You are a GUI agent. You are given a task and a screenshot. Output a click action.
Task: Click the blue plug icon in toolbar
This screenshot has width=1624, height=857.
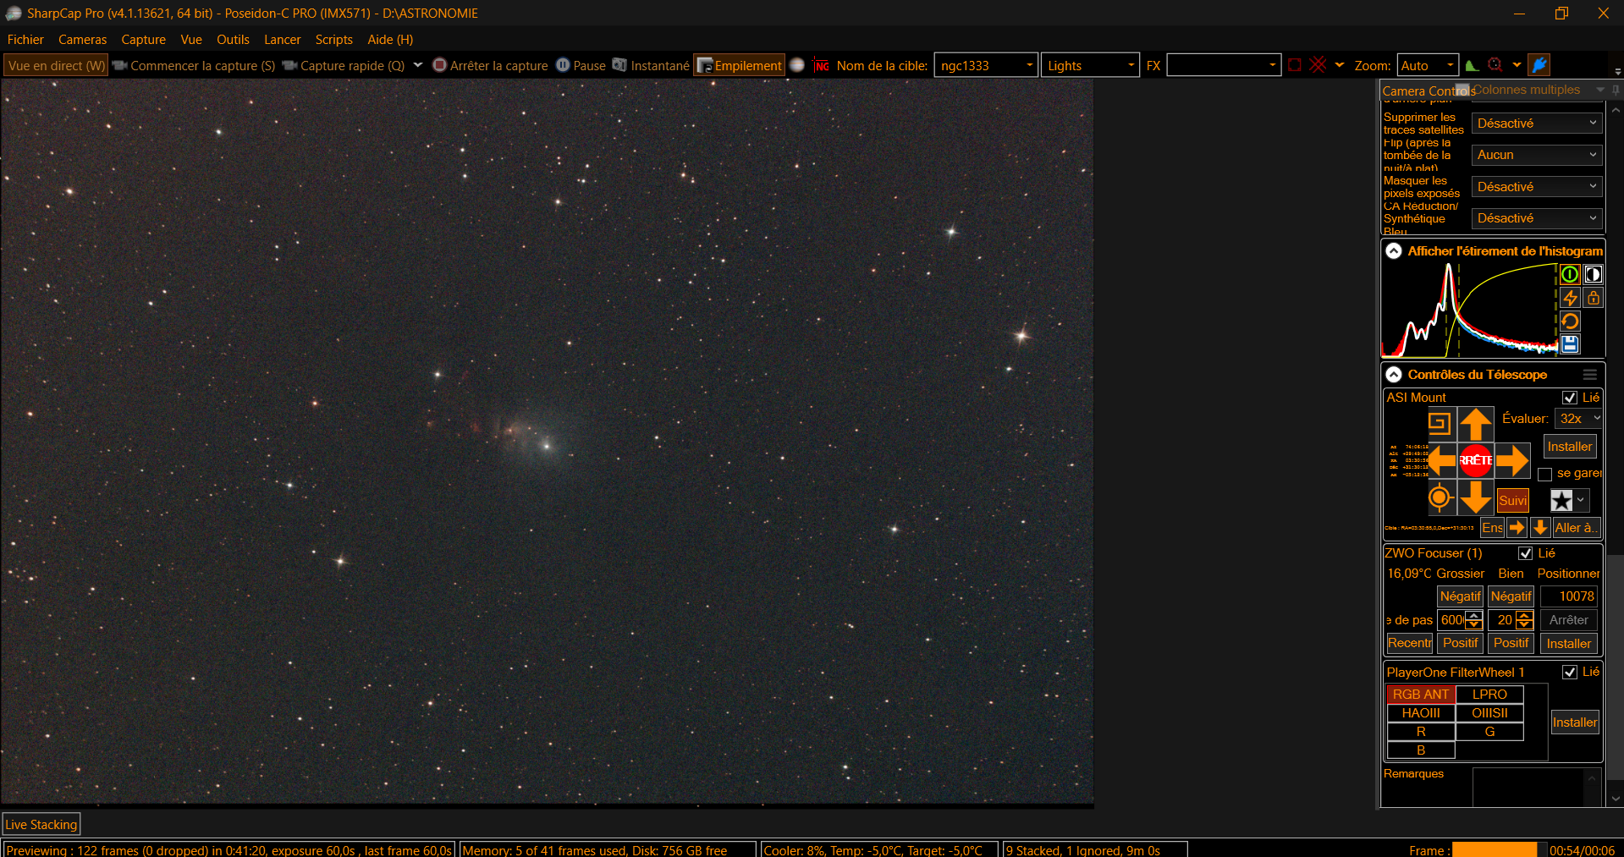pyautogui.click(x=1539, y=65)
